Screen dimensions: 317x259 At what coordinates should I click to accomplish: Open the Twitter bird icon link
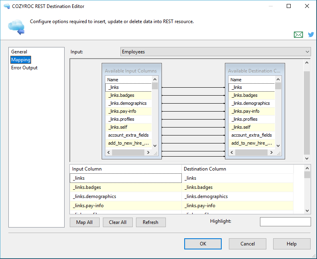(311, 35)
